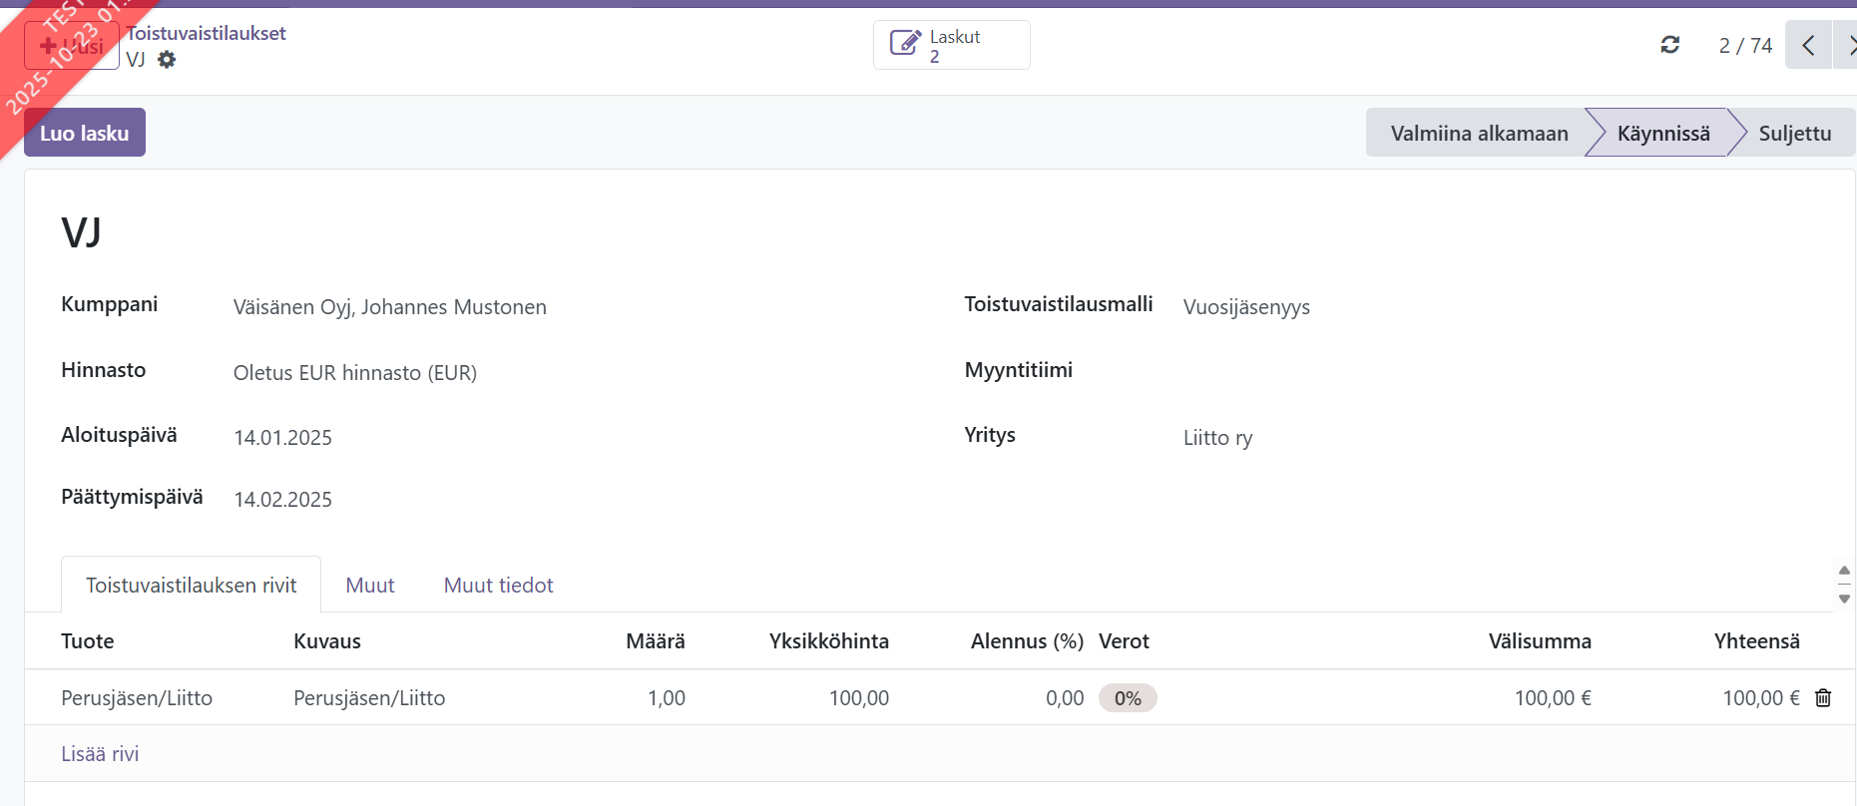Viewport: 1857px width, 806px height.
Task: Switch status to Suljettu
Action: 1794,133
